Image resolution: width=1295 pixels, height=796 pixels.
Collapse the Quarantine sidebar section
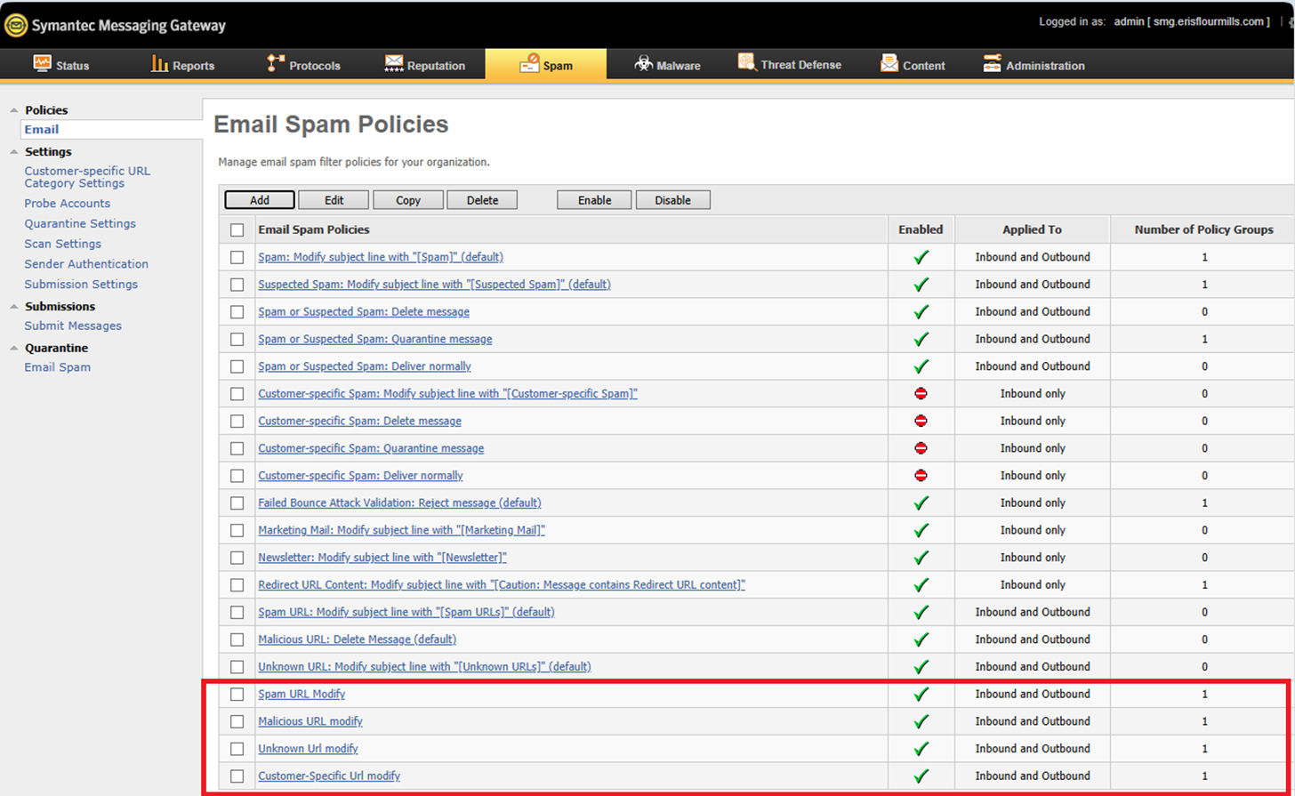point(12,349)
